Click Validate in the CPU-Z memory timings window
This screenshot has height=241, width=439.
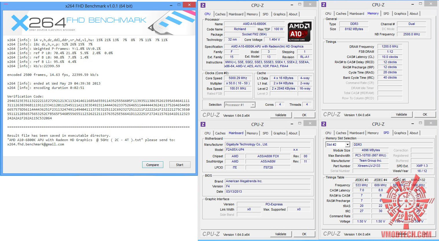tap(401, 114)
